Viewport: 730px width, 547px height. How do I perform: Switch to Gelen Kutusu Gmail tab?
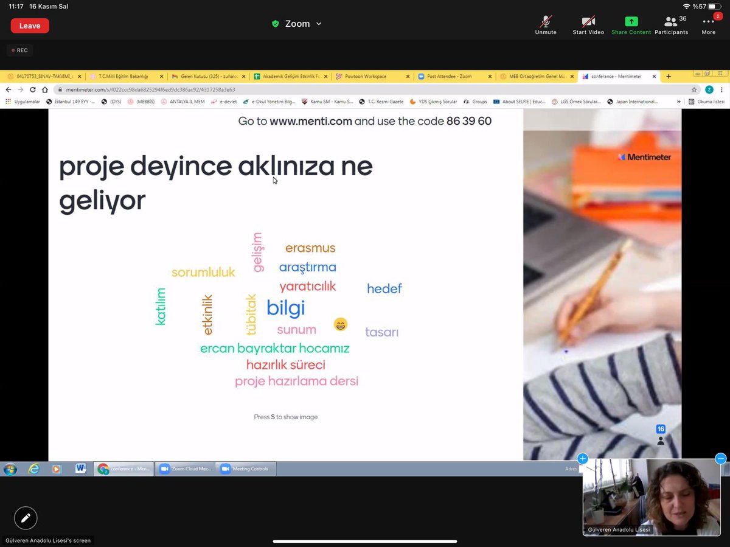[x=207, y=77]
